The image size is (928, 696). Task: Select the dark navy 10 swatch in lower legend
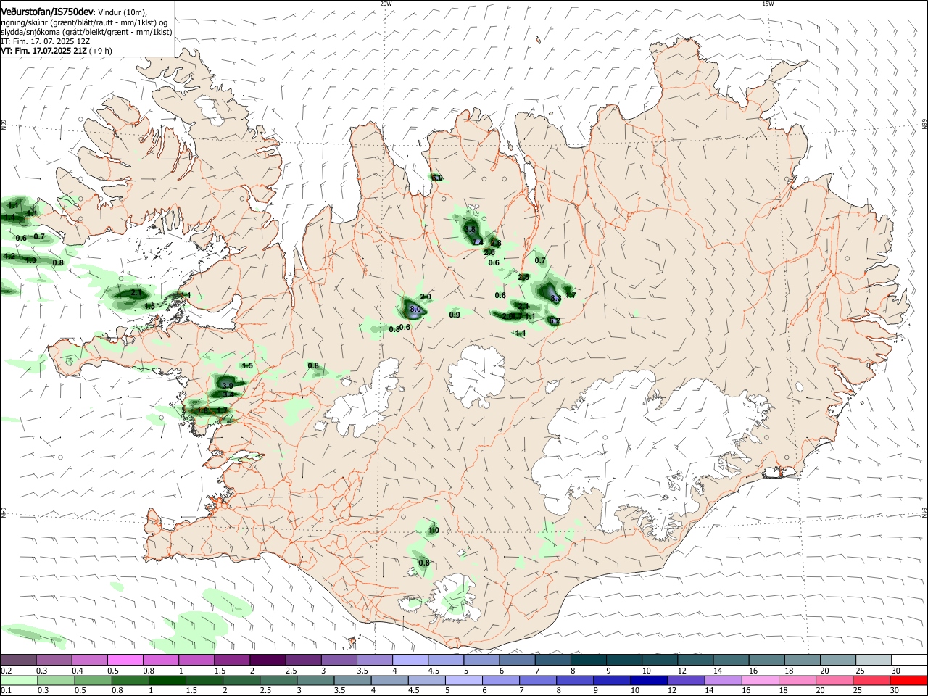(x=647, y=681)
